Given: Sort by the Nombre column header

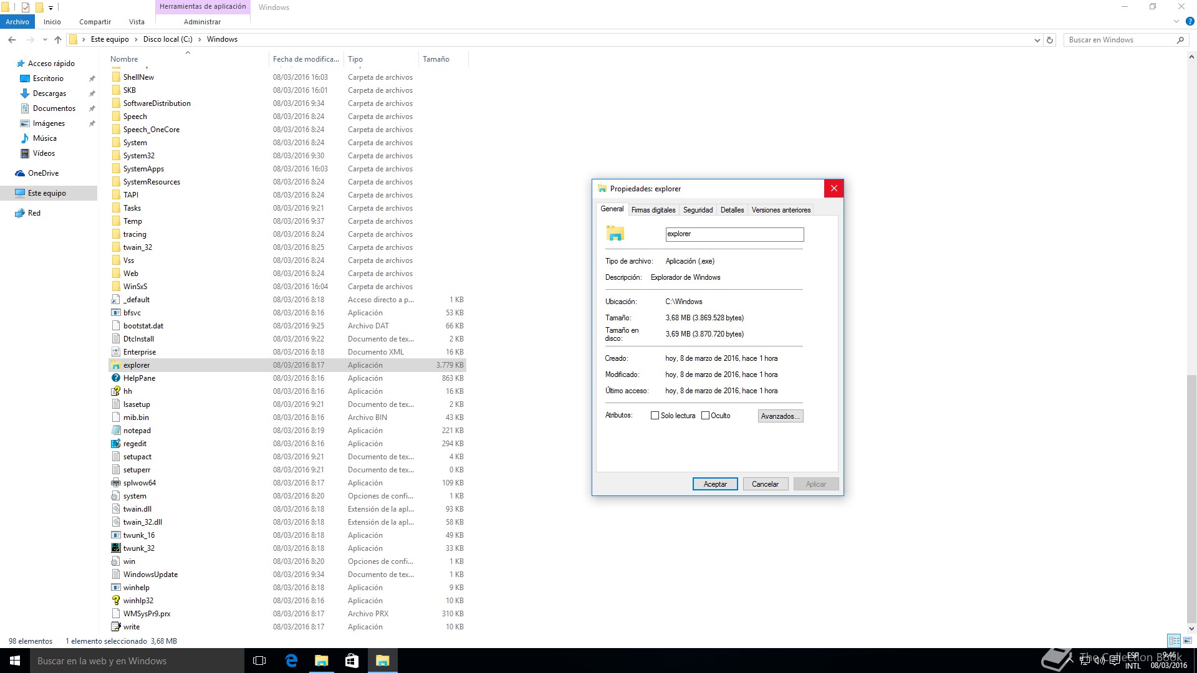Looking at the screenshot, I should click(x=187, y=59).
